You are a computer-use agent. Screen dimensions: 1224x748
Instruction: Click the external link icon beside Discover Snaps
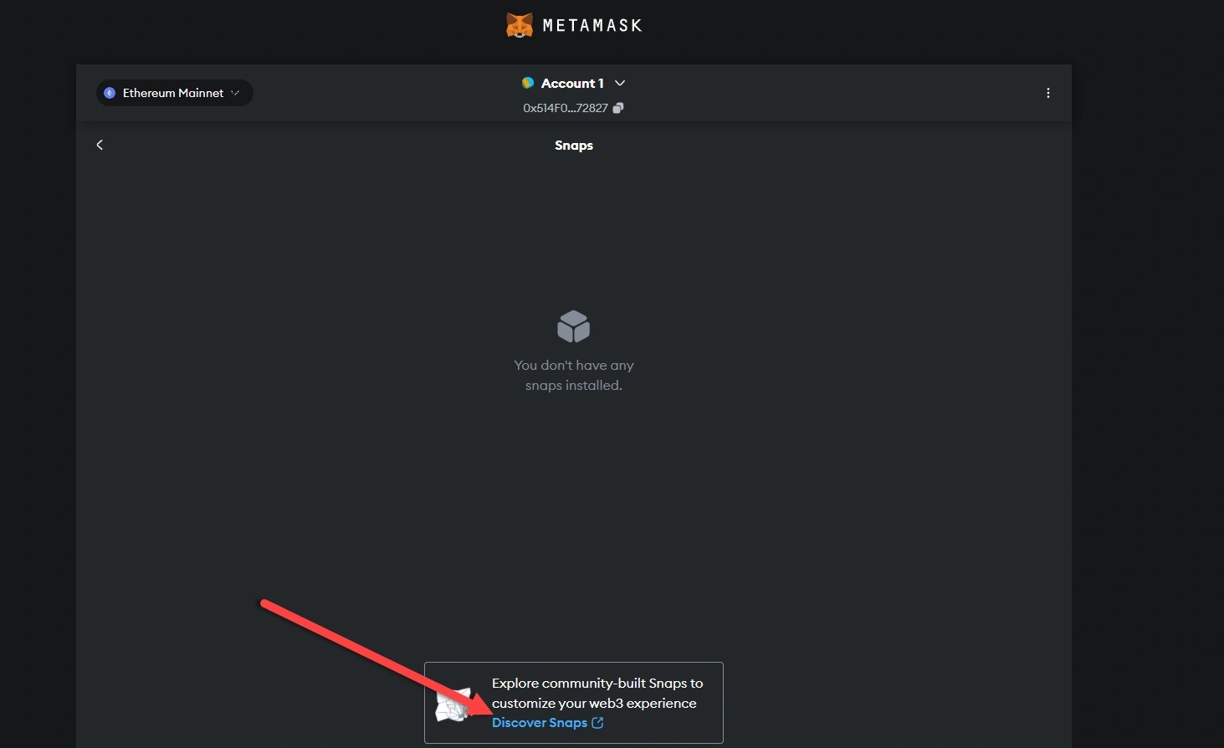click(x=597, y=723)
